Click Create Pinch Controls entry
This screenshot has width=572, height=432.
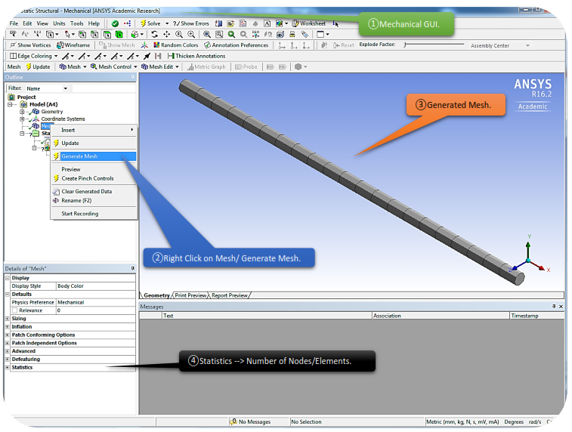pos(87,179)
